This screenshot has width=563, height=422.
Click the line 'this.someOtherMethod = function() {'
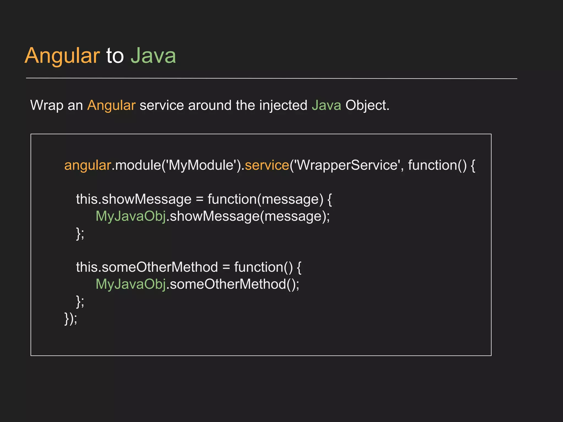pyautogui.click(x=189, y=267)
